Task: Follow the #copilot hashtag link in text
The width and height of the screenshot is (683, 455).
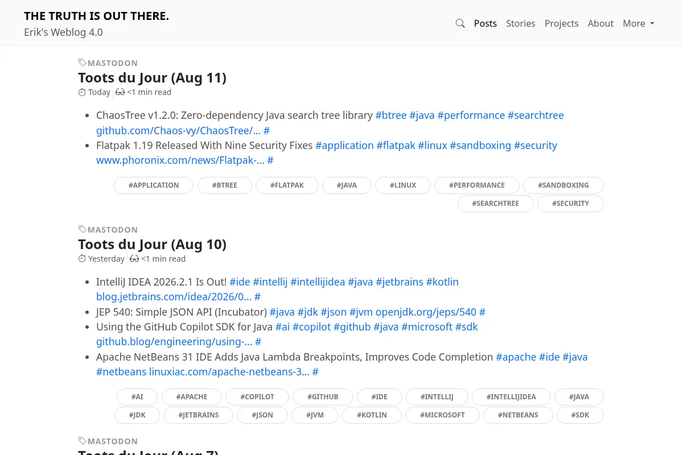Action: coord(311,327)
